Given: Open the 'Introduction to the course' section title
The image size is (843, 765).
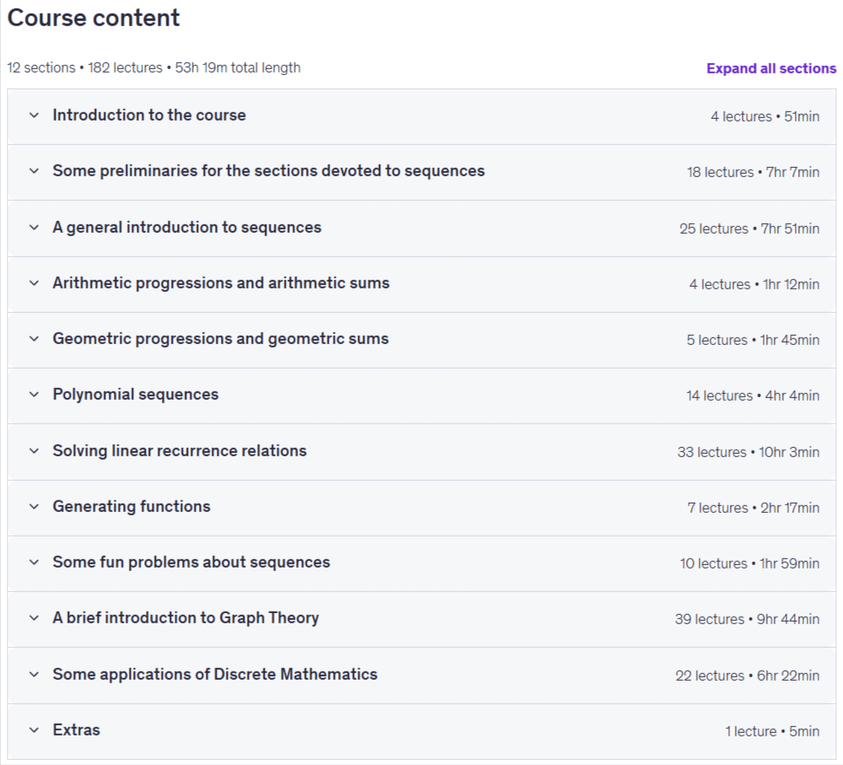Looking at the screenshot, I should (x=149, y=115).
